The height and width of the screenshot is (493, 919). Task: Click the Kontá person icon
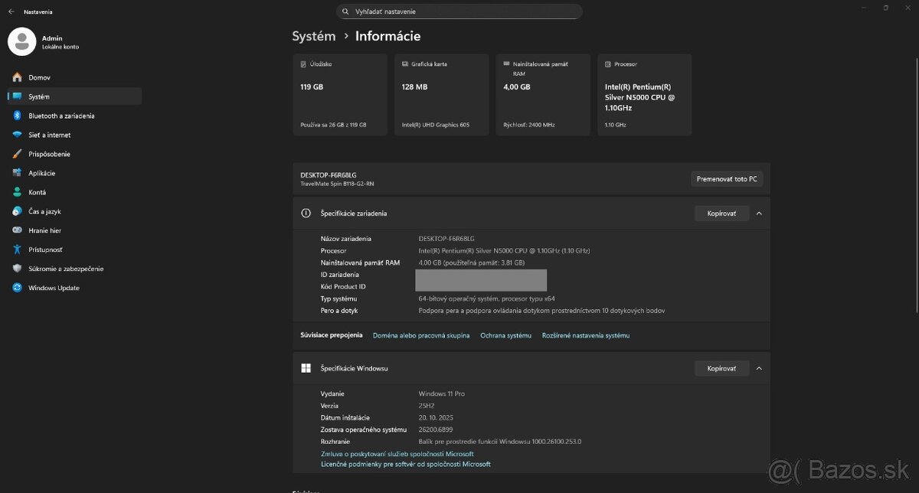(x=17, y=192)
